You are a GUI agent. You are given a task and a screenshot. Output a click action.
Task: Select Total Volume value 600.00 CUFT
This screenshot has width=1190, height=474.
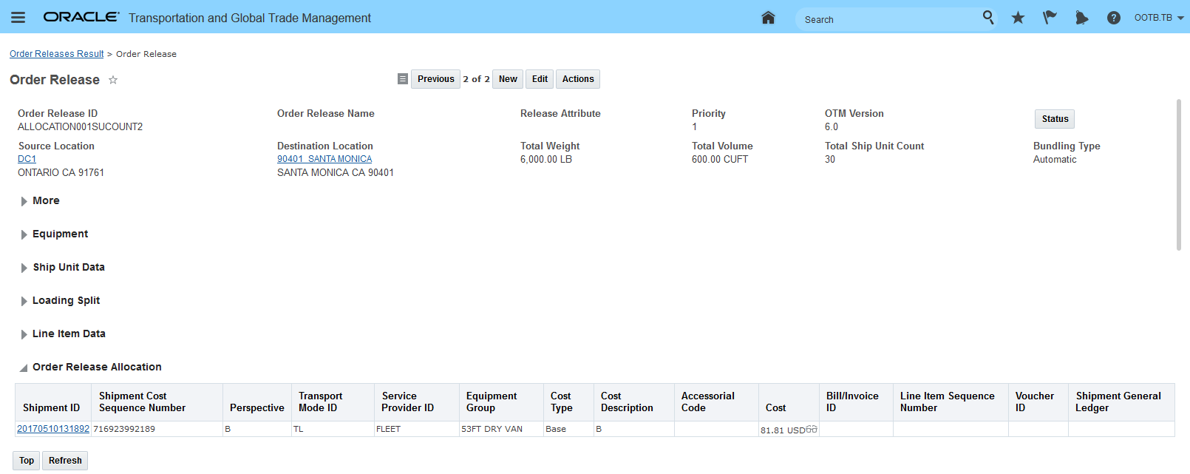tap(720, 159)
